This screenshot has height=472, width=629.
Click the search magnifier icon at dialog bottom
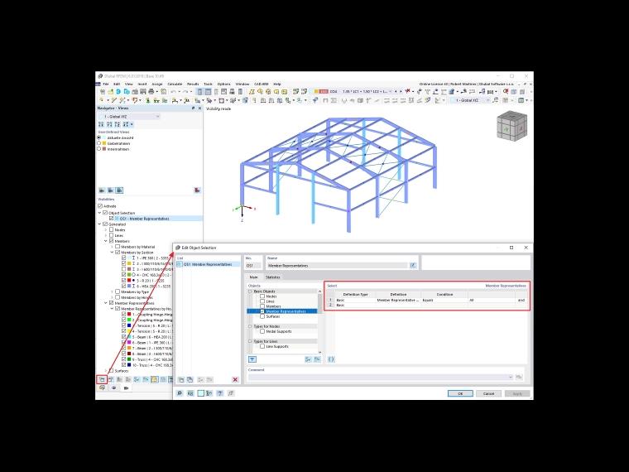pos(180,393)
